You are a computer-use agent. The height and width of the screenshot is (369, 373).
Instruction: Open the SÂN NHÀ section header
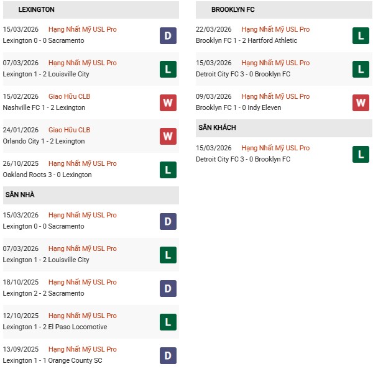(x=21, y=195)
